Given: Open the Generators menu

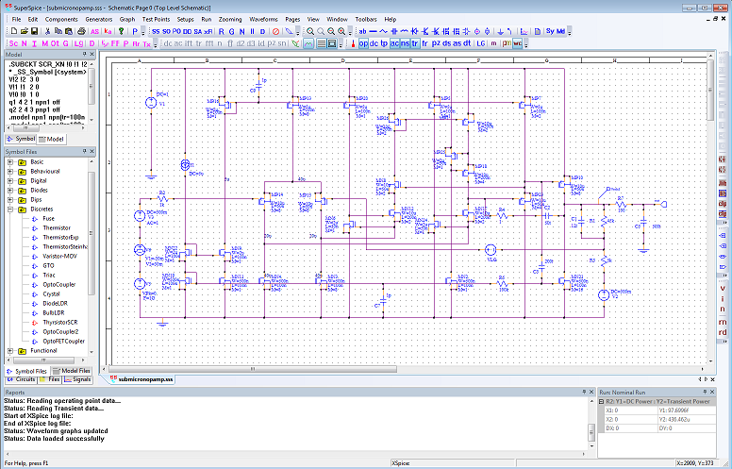Looking at the screenshot, I should pyautogui.click(x=98, y=19).
